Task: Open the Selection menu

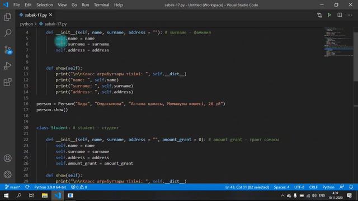Action: pyautogui.click(x=45, y=5)
